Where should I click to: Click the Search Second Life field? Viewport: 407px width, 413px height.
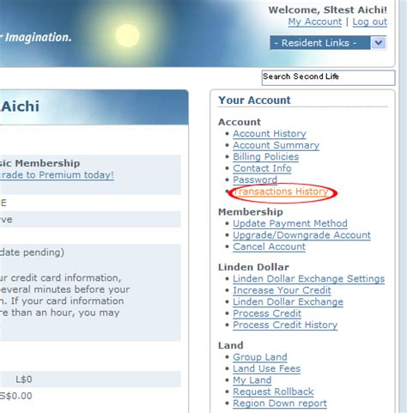[x=328, y=77]
